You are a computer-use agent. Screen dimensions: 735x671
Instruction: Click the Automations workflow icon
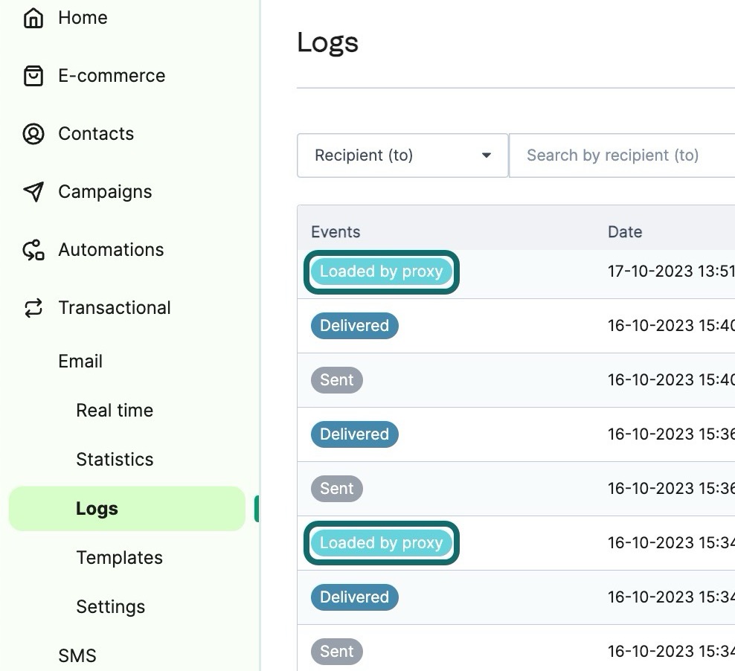click(x=33, y=249)
